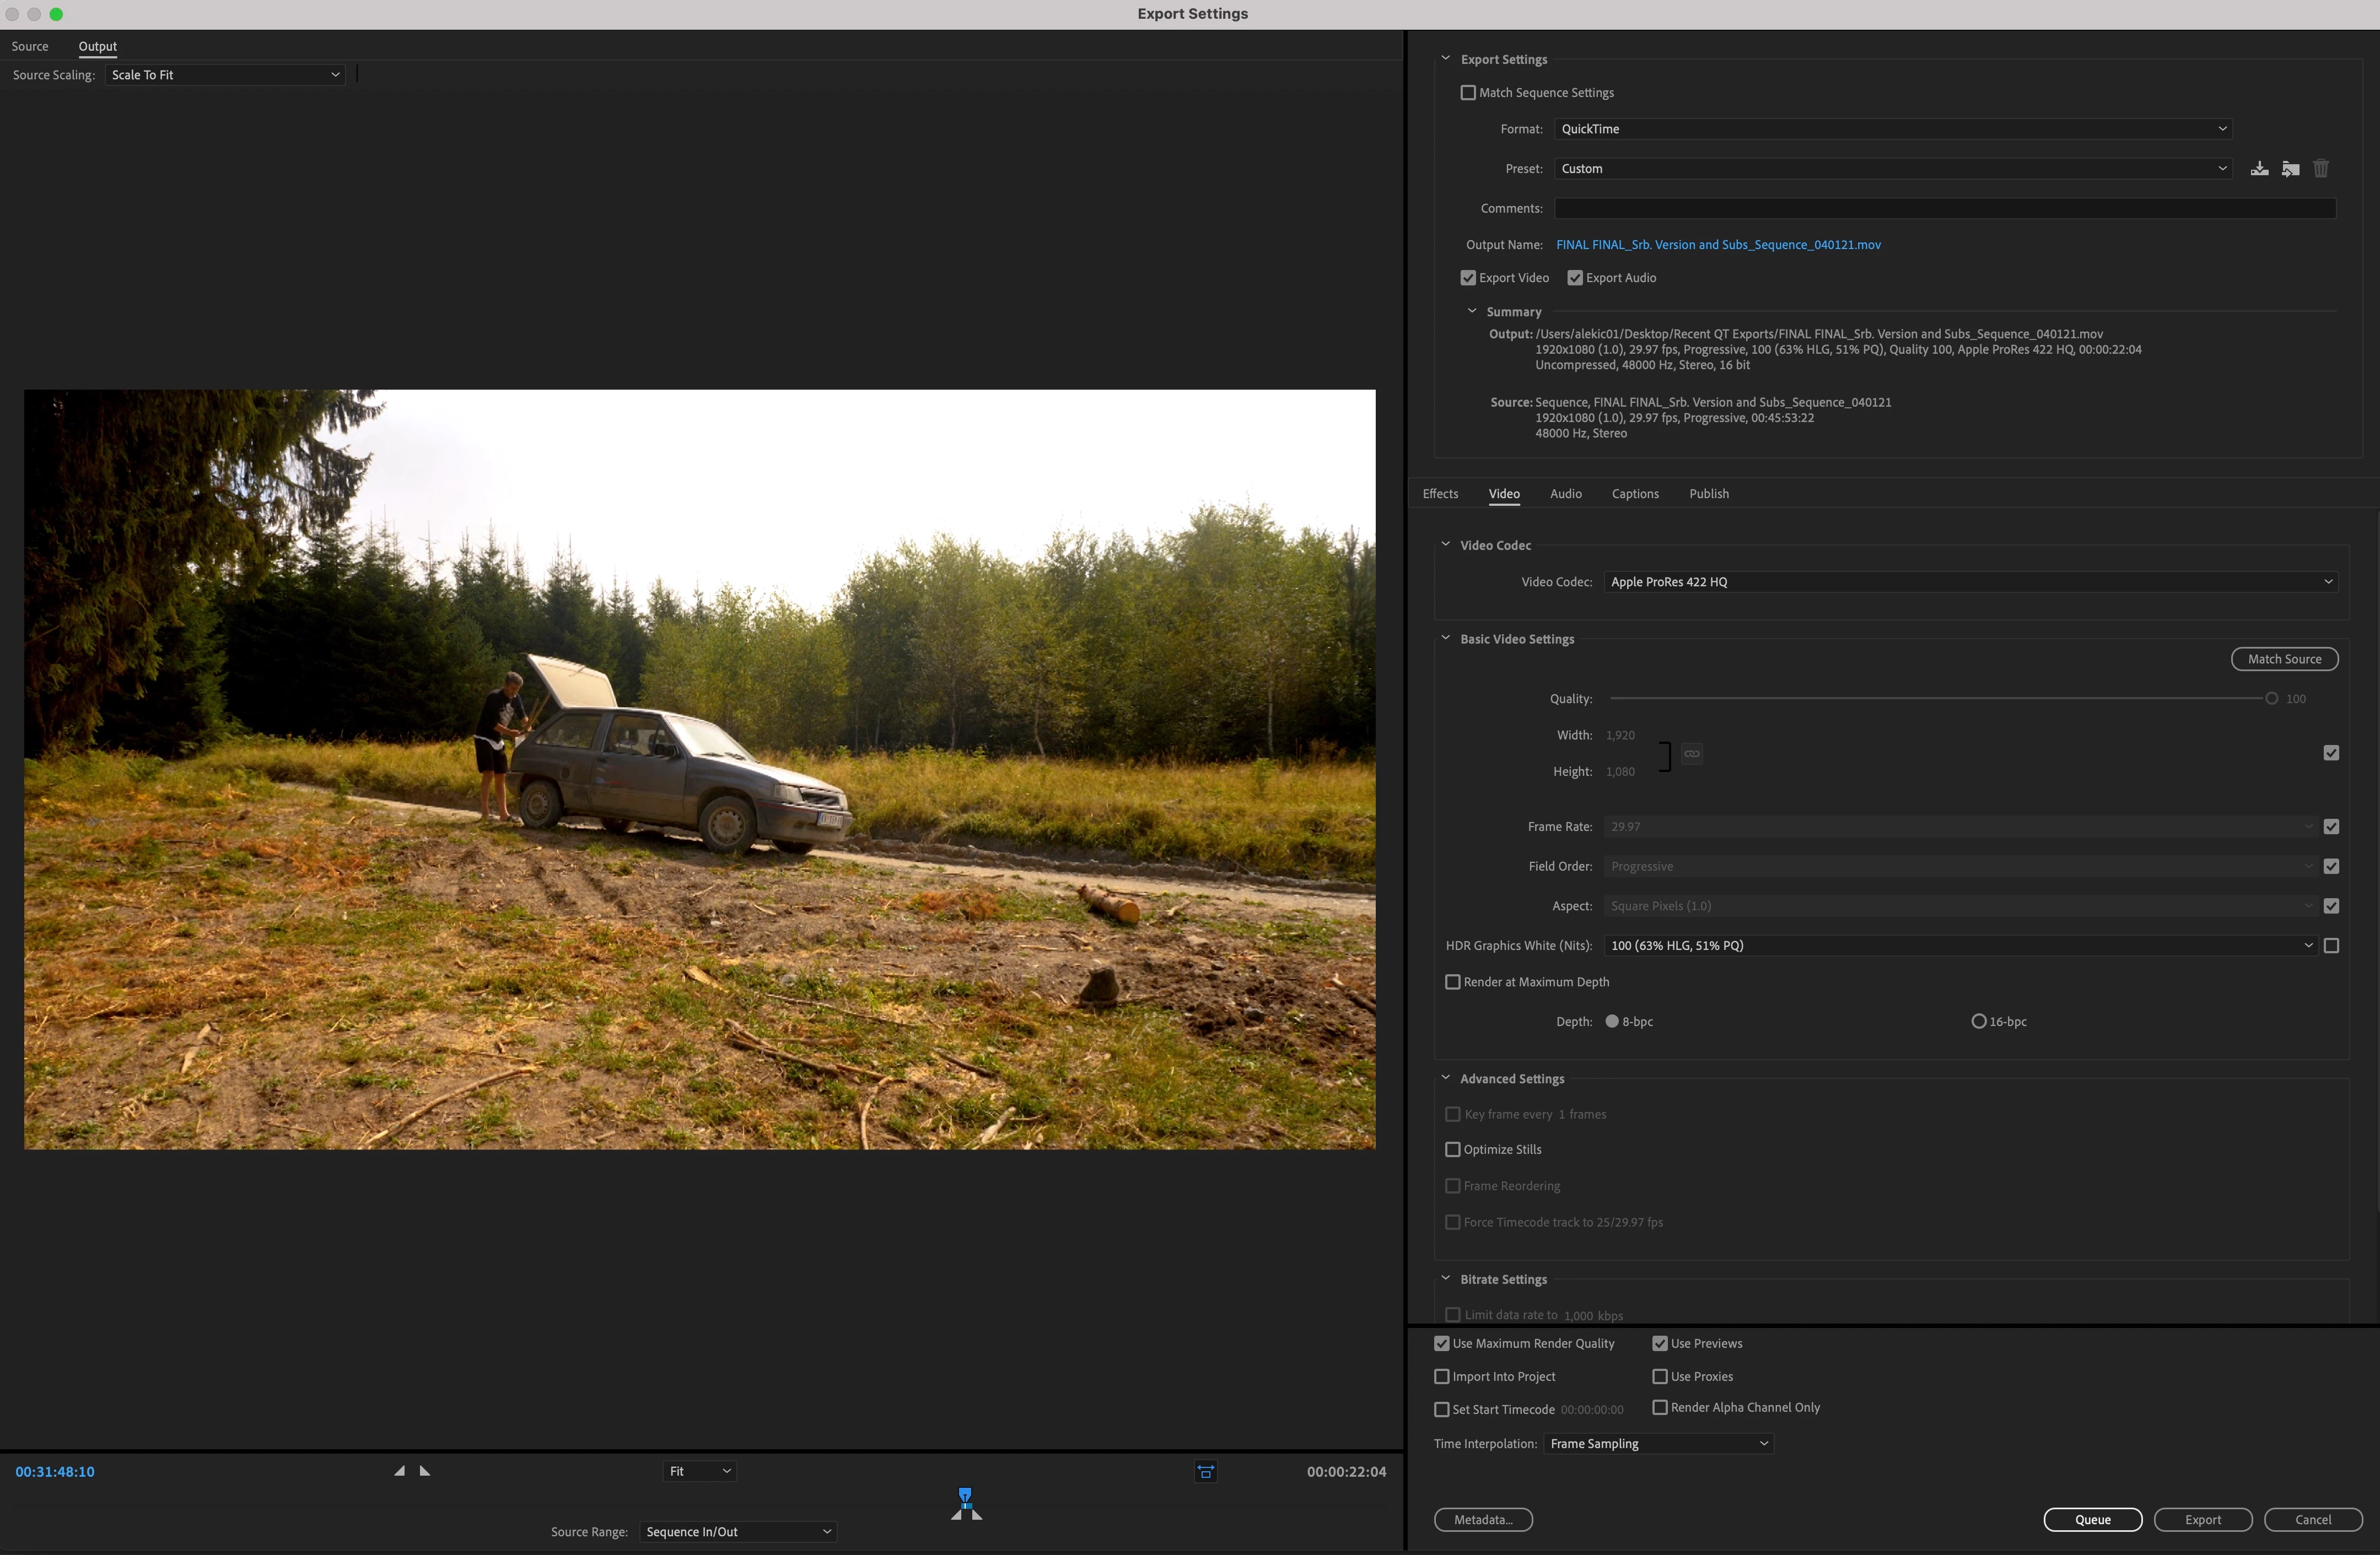Screen dimensions: 2380x1555
Task: Click the Set In Point triangle icon
Action: point(400,1471)
